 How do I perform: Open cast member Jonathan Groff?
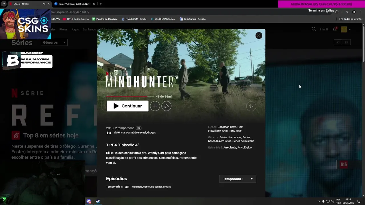point(227,127)
